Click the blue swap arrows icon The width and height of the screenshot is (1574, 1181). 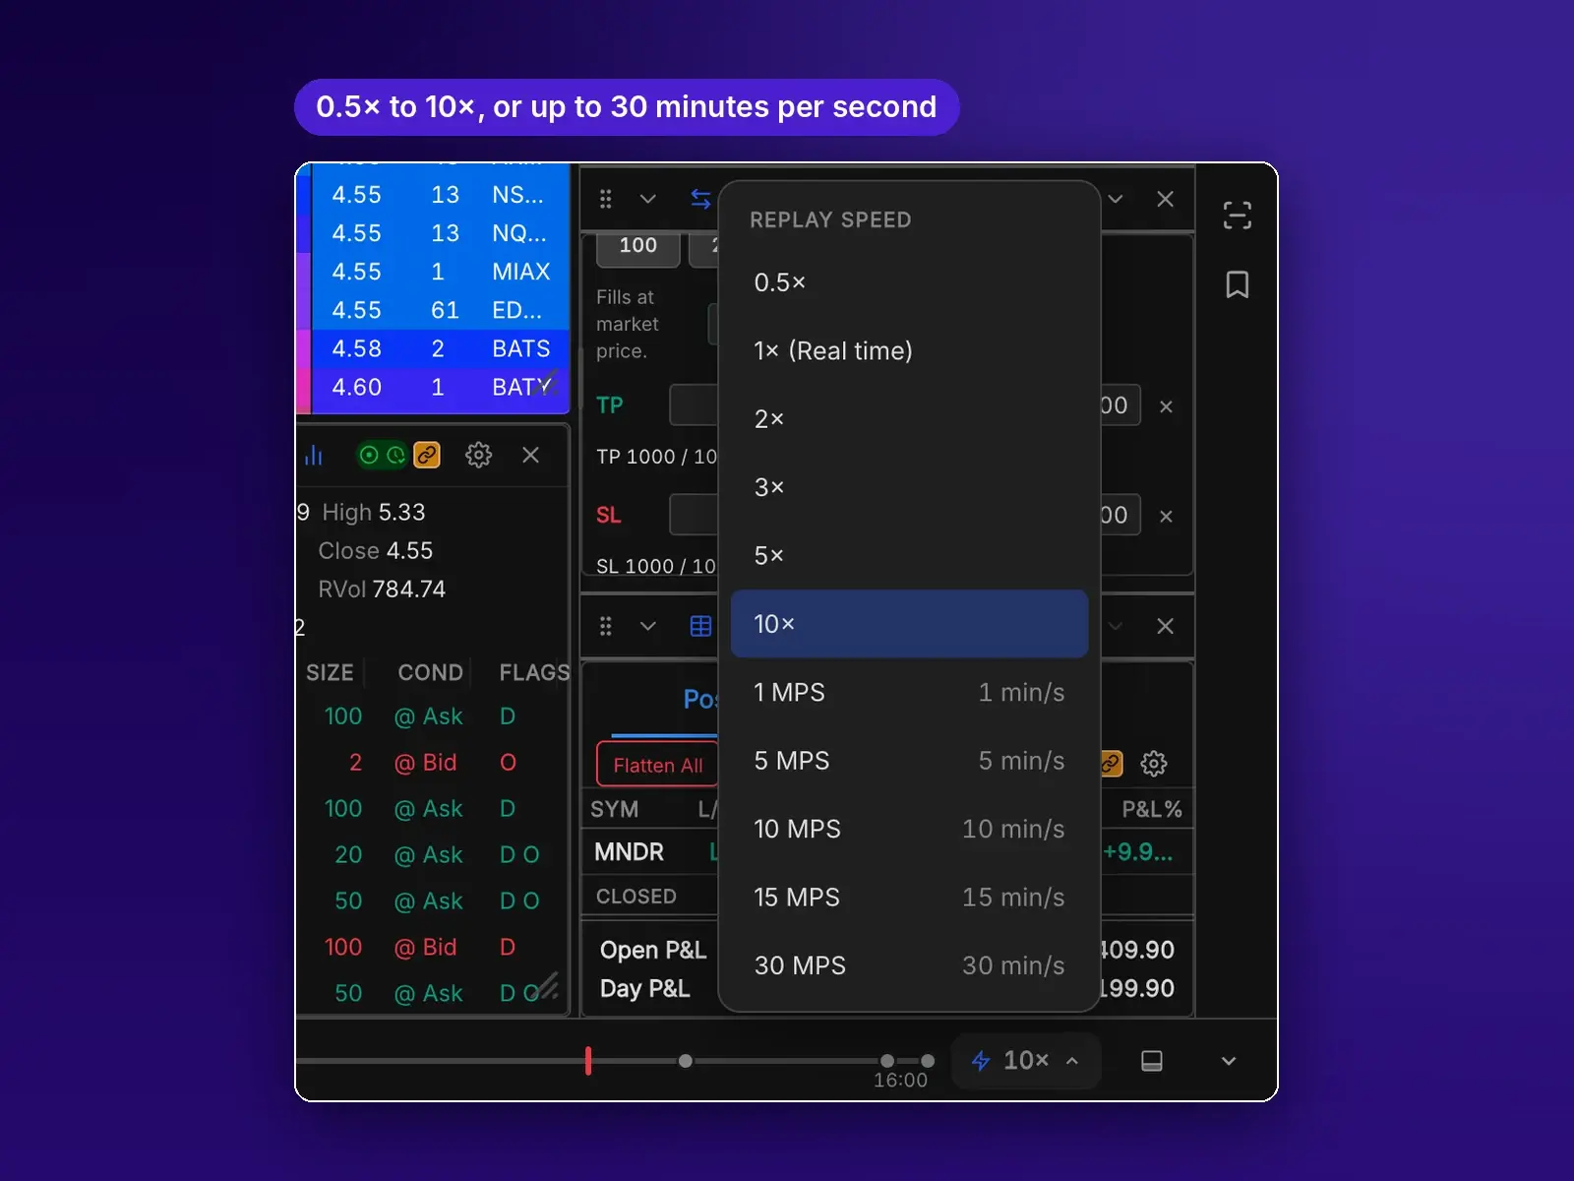(x=700, y=199)
